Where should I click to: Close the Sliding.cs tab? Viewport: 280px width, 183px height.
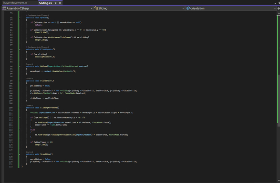[x=60, y=3]
